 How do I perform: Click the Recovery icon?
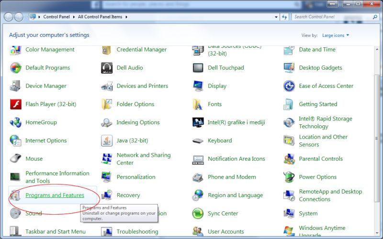[x=107, y=195]
